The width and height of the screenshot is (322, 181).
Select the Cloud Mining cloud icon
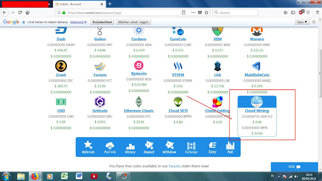point(257,102)
